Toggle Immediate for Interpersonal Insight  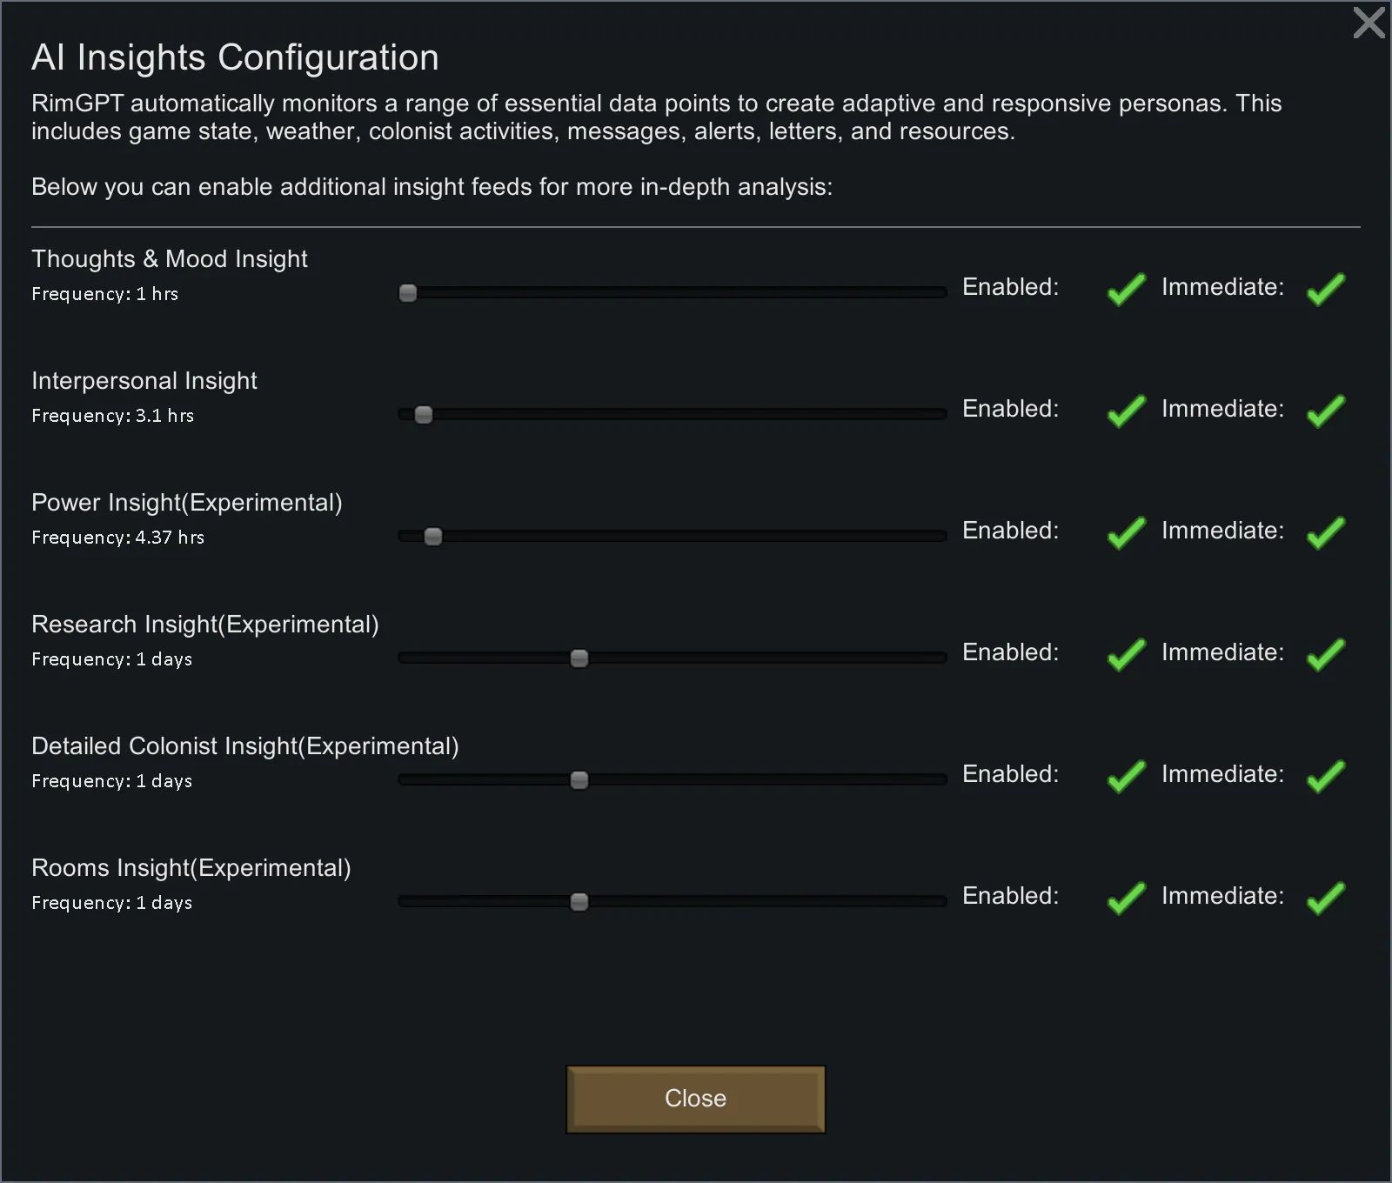point(1325,411)
